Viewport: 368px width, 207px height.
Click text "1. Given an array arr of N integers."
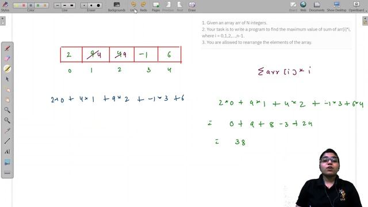[x=234, y=23]
